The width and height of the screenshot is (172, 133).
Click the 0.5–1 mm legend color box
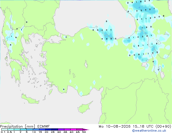(x=11, y=129)
